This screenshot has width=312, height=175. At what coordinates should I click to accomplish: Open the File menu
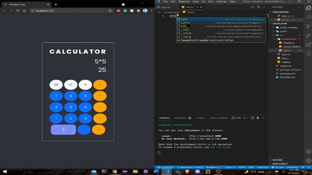(x=165, y=1)
